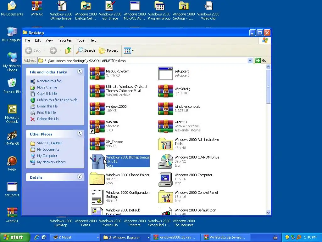322x242 pixels.
Task: Click Rename this file task link
Action: coord(49,81)
